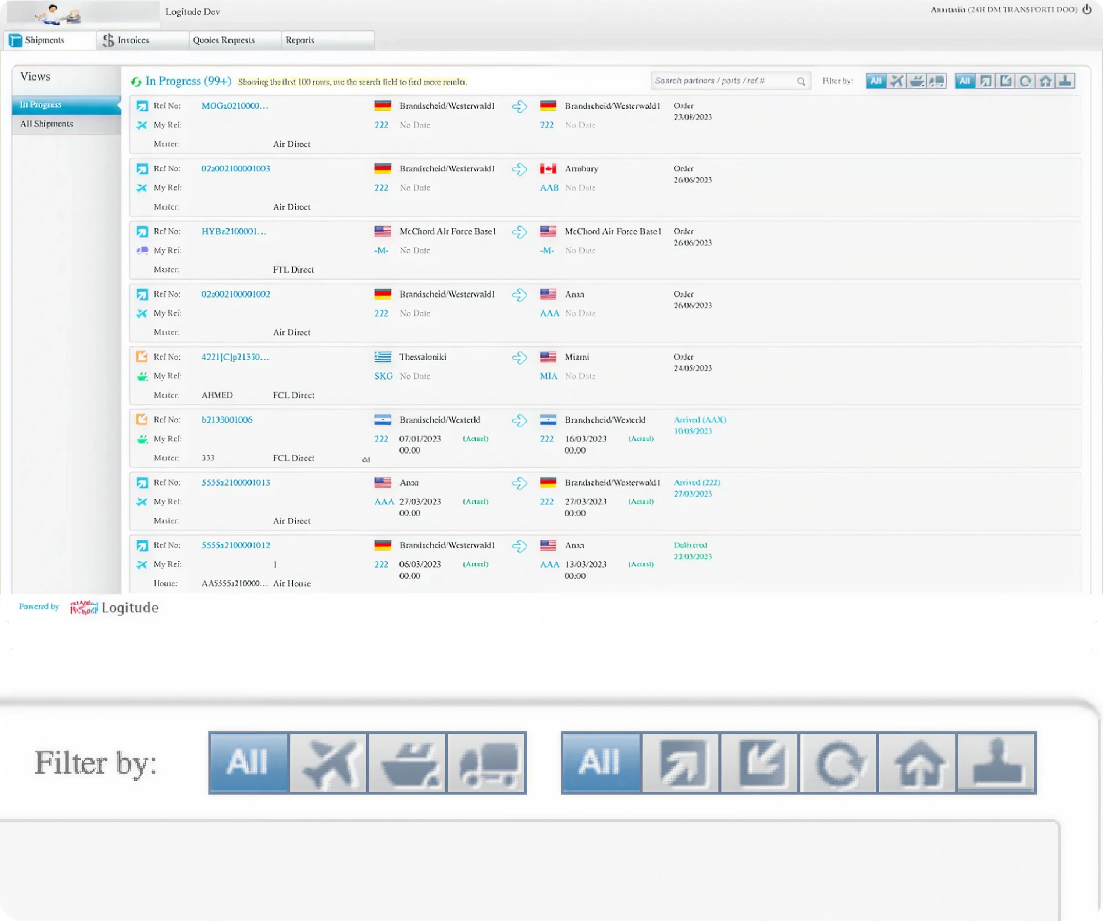This screenshot has width=1103, height=921.
Task: Filter by domestic shipments using house icon
Action: coord(1046,81)
